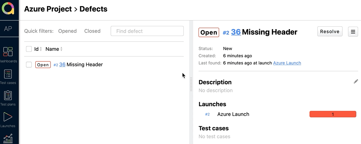Open the analytics chart sidebar icon
The width and height of the screenshot is (361, 144).
(x=8, y=138)
